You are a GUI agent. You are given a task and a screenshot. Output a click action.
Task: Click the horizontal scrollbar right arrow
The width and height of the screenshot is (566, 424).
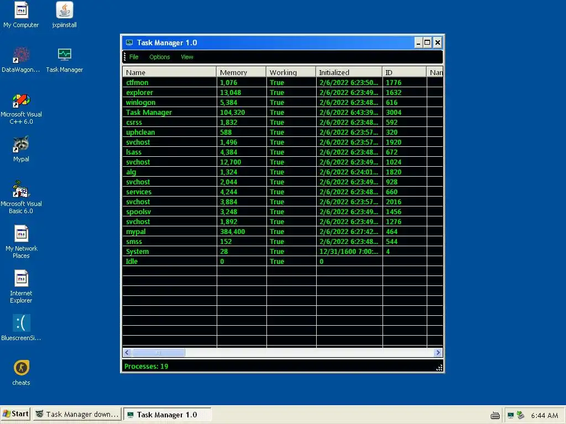point(438,353)
